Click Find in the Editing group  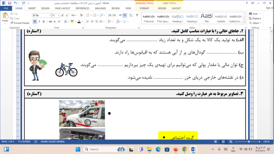(253, 14)
